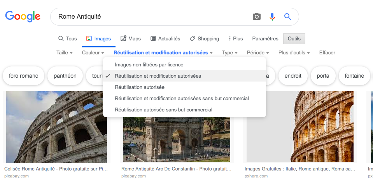Viewport: 373px width, 186px height.
Task: Switch to the Tous search tab
Action: coord(67,38)
